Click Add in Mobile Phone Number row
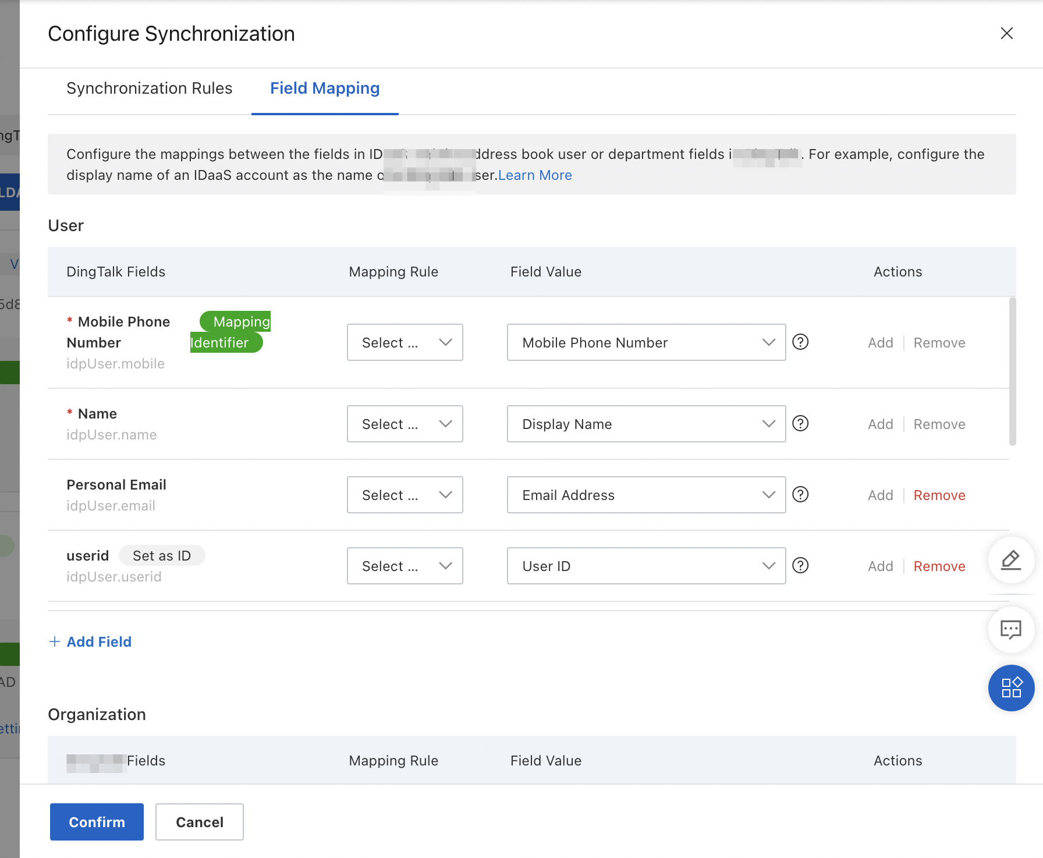The width and height of the screenshot is (1043, 858). [880, 343]
